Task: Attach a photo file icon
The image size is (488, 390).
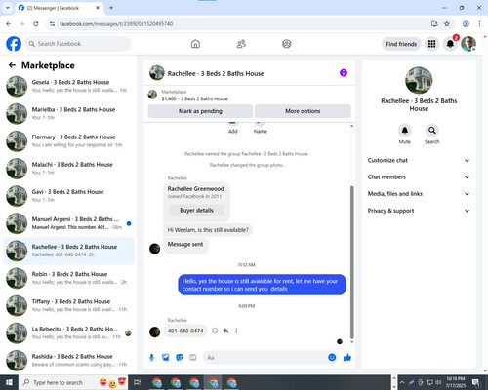Action: coord(166,358)
